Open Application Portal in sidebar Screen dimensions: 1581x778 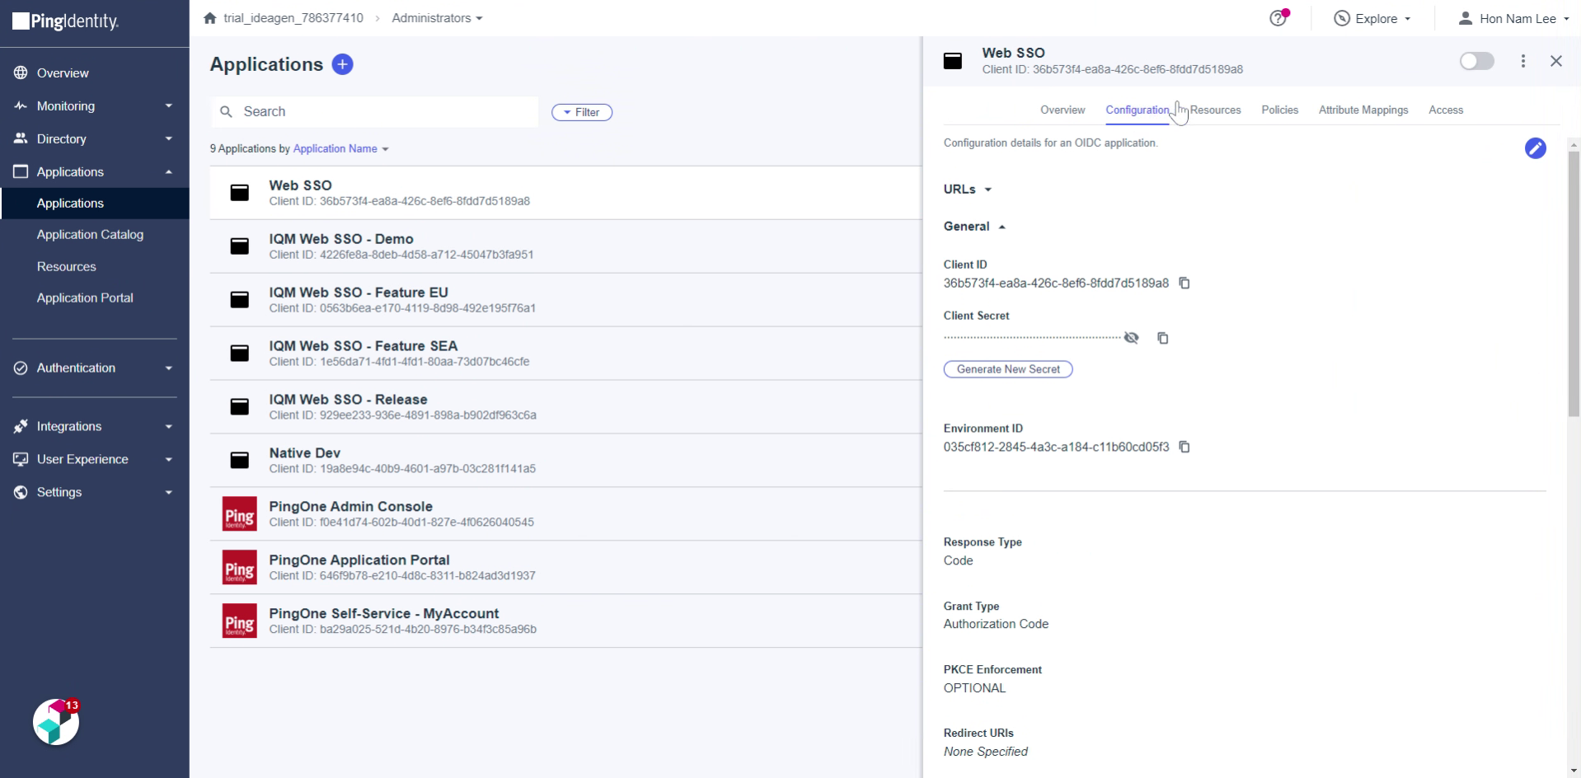85,298
